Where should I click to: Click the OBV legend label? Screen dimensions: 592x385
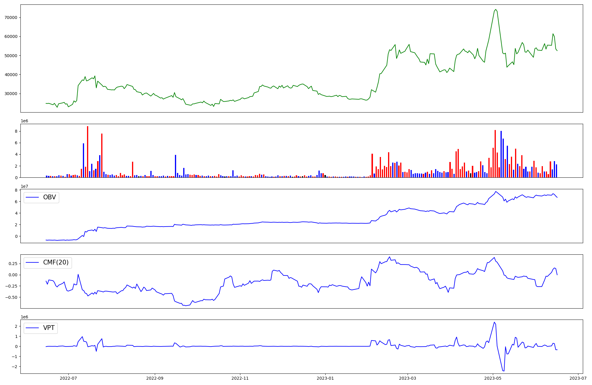click(49, 197)
